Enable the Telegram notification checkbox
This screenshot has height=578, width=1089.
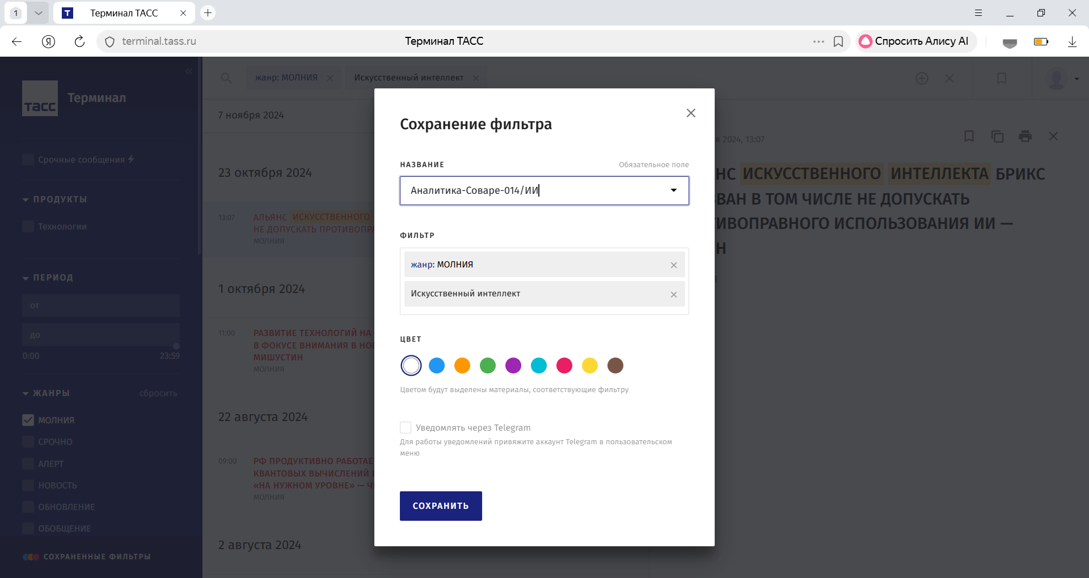coord(405,427)
